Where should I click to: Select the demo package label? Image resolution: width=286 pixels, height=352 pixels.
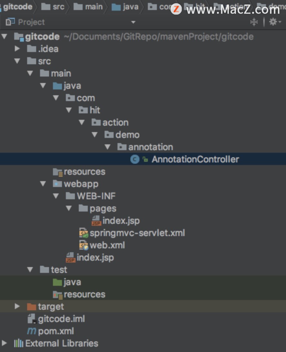(128, 135)
